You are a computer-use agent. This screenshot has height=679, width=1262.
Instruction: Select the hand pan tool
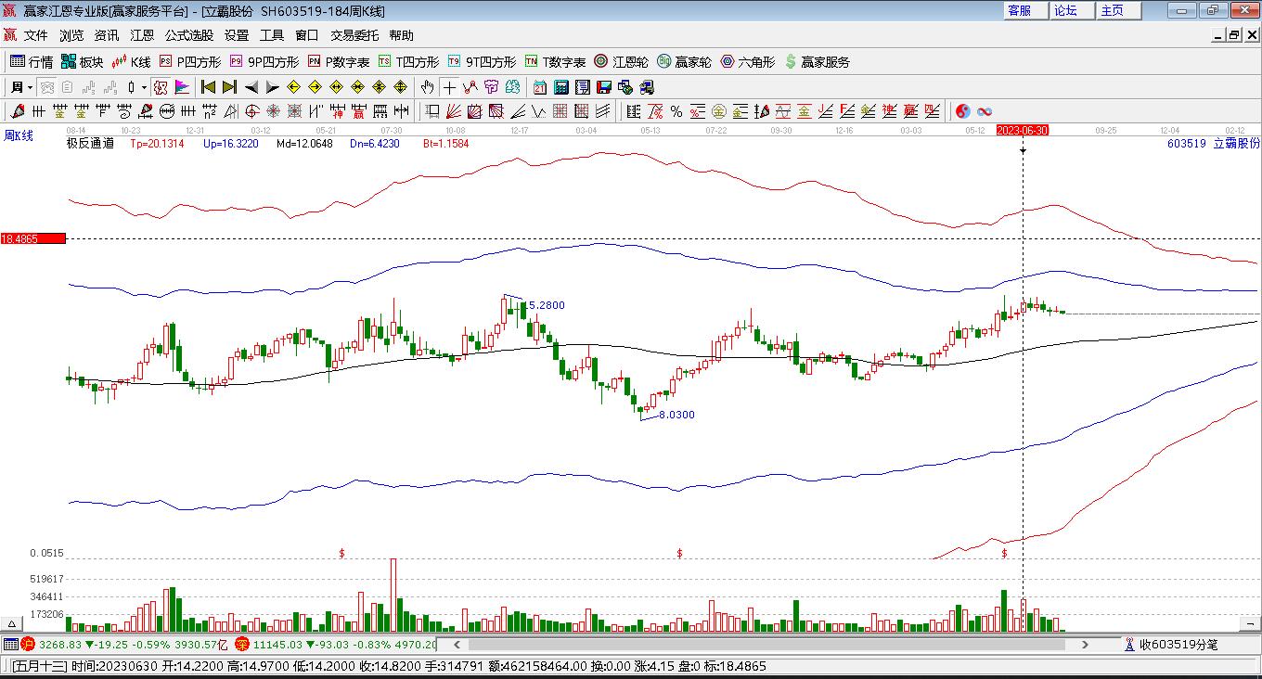(x=427, y=87)
